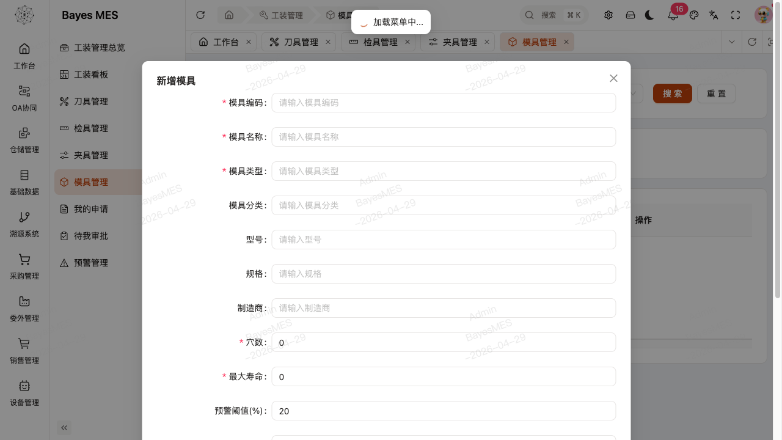This screenshot has width=782, height=440.
Task: Open the global search box
Action: pyautogui.click(x=554, y=15)
